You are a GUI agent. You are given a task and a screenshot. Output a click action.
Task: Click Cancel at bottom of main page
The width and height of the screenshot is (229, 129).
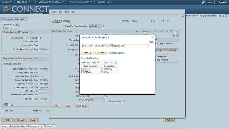click(x=20, y=120)
